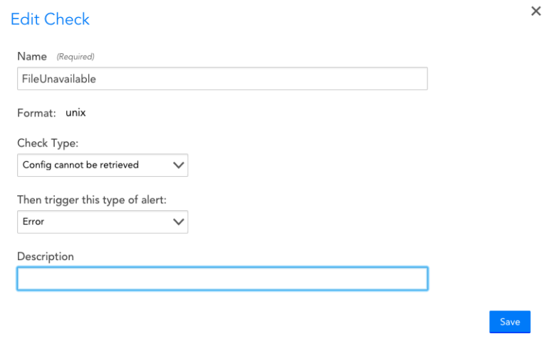The width and height of the screenshot is (547, 351).
Task: Click the '(Required)' hint text
Action: 75,57
